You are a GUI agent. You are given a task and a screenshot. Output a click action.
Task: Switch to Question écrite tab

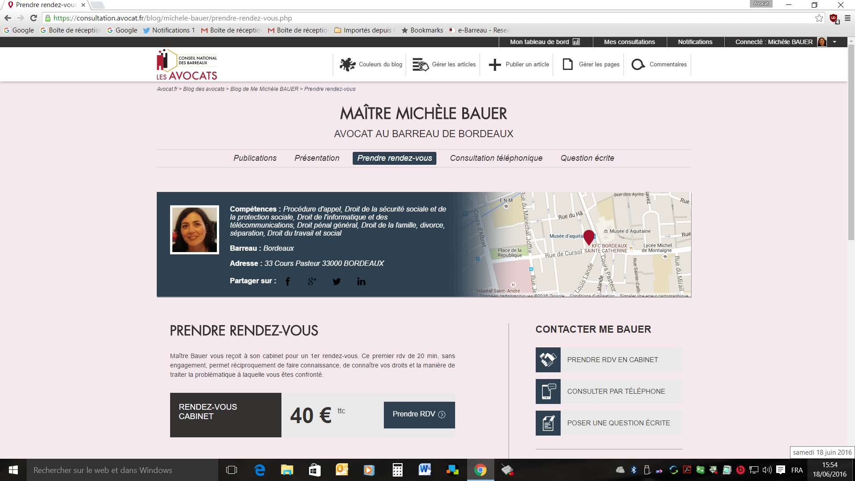tap(587, 158)
